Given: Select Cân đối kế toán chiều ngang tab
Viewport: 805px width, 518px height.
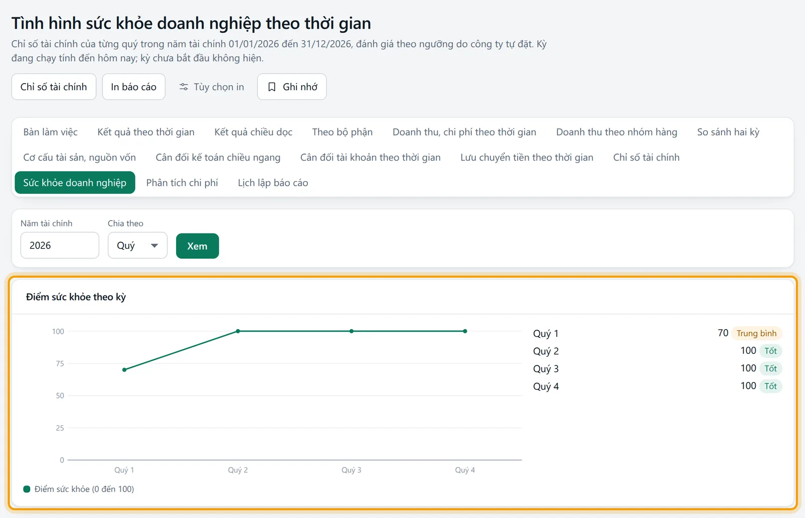Looking at the screenshot, I should [218, 158].
